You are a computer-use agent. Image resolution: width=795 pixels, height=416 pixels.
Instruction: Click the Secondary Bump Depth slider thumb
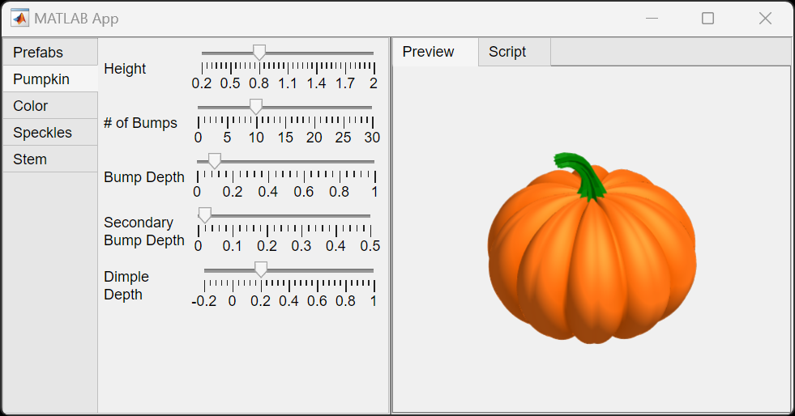pos(205,215)
